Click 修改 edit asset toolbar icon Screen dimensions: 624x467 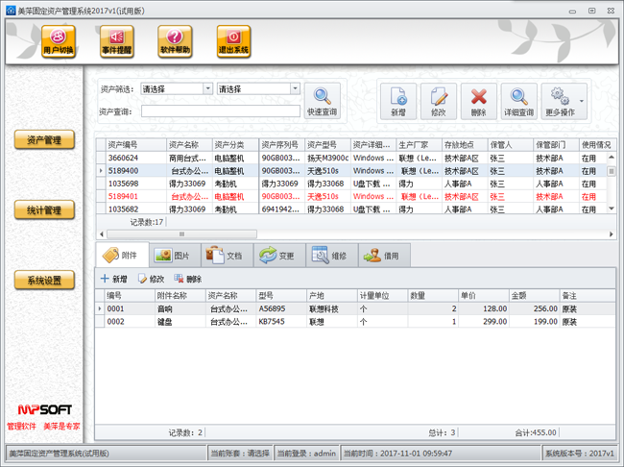tap(439, 101)
